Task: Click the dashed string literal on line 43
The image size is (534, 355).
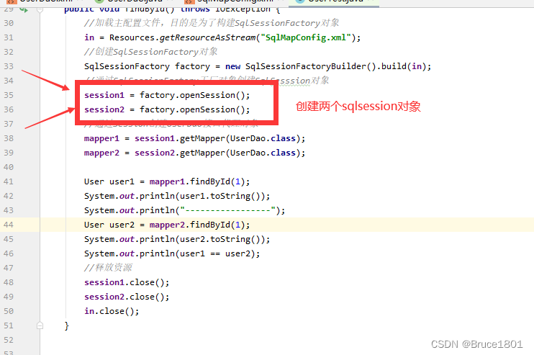Action: [x=227, y=210]
